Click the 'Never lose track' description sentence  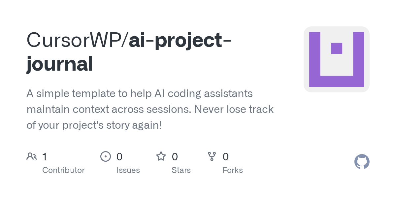[234, 109]
